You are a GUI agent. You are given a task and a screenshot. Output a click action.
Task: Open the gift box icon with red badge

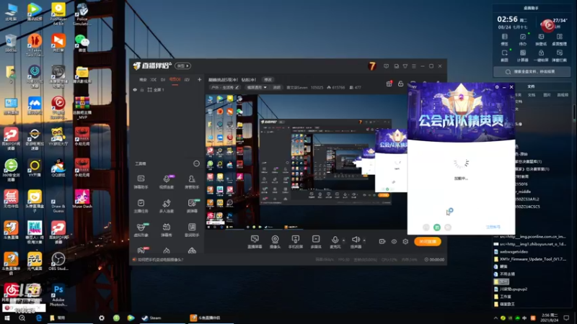(x=389, y=84)
